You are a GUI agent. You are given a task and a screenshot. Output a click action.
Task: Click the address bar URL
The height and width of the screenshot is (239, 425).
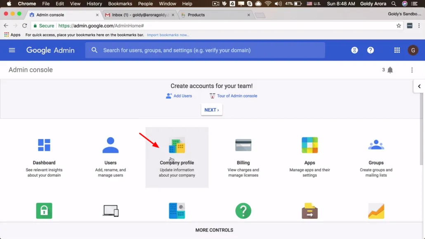(x=101, y=26)
